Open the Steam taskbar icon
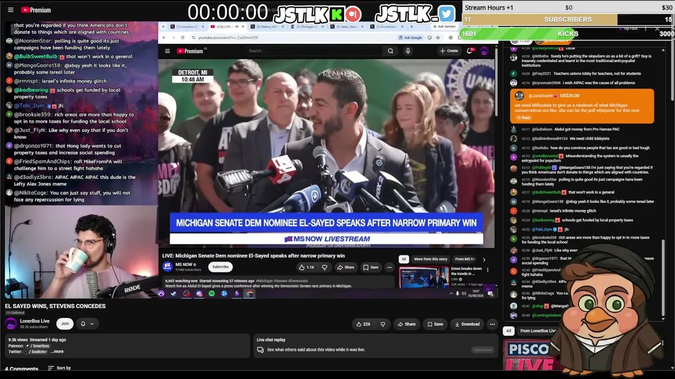This screenshot has width=675, height=379. (173, 294)
